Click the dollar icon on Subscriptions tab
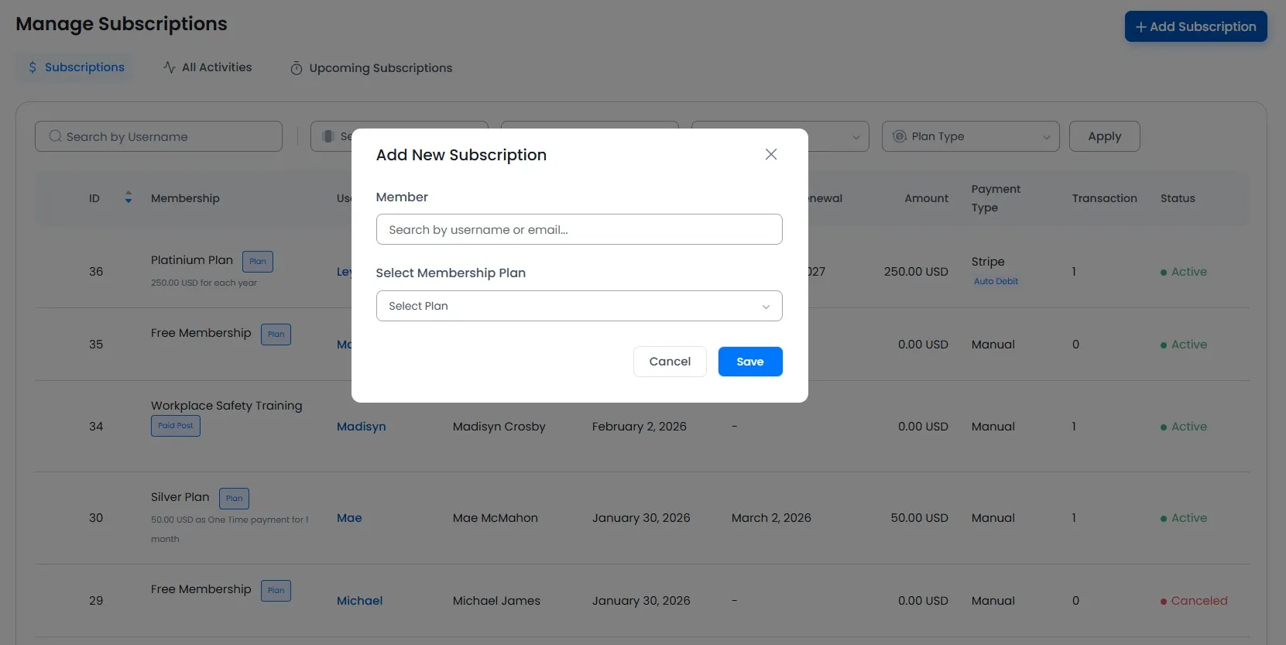1286x645 pixels. point(33,67)
